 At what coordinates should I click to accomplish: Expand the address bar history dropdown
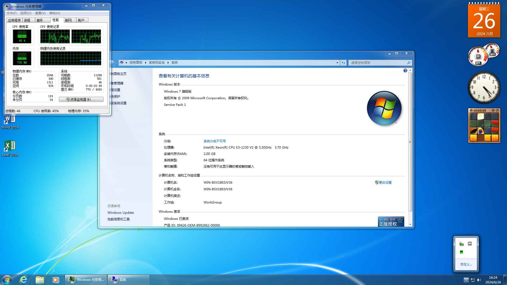pyautogui.click(x=337, y=63)
